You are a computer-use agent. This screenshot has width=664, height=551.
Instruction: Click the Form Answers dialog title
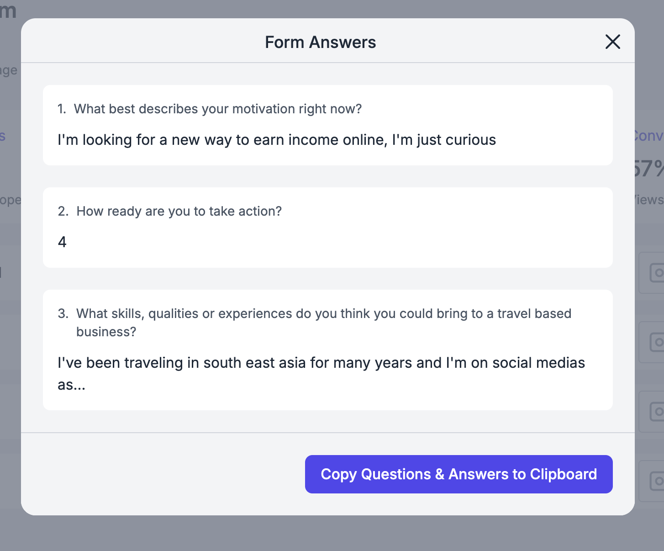[x=321, y=42]
